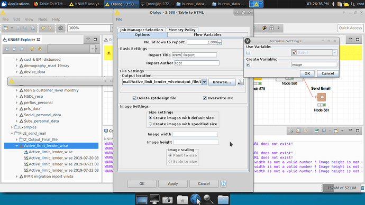Open the home folder icon in dock
The height and width of the screenshot is (205, 365).
182,199
